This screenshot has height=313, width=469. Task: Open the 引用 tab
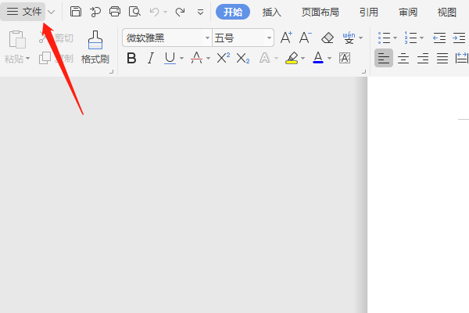369,13
